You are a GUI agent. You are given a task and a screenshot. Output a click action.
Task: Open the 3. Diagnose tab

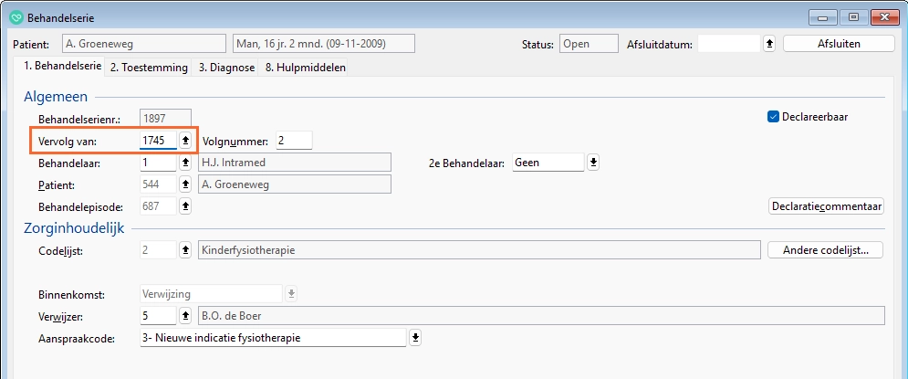(226, 68)
